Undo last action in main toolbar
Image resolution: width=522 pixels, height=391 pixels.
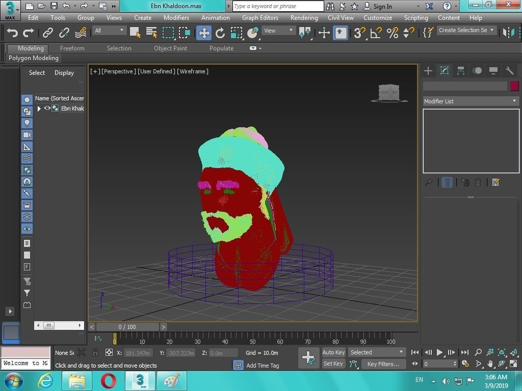click(x=12, y=33)
